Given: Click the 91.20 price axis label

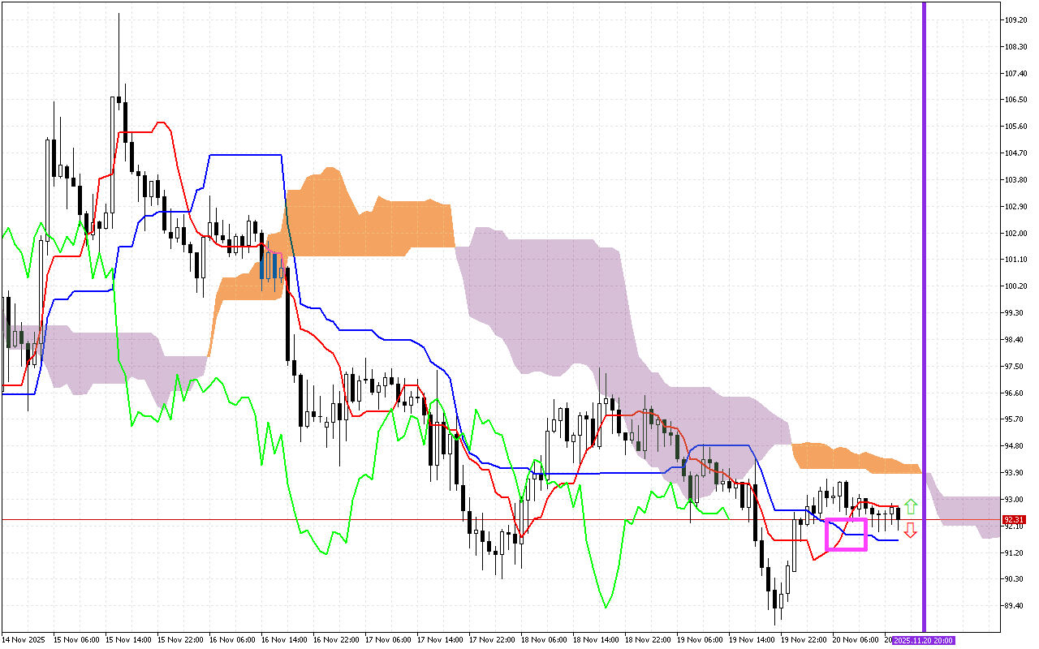Looking at the screenshot, I should [1015, 553].
